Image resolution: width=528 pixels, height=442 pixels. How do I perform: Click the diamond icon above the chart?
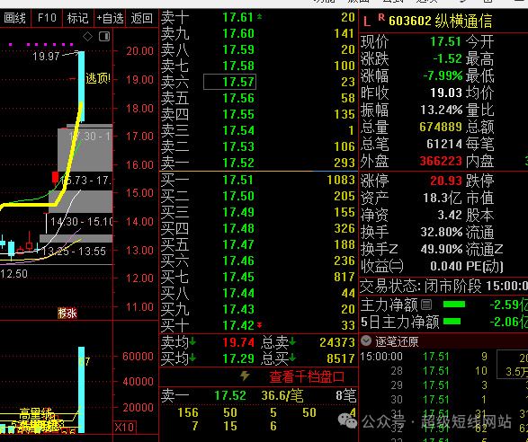click(x=87, y=36)
